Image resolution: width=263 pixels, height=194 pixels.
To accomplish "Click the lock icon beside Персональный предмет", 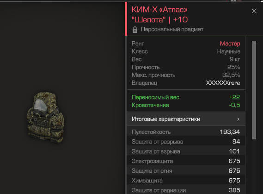I will coord(135,30).
